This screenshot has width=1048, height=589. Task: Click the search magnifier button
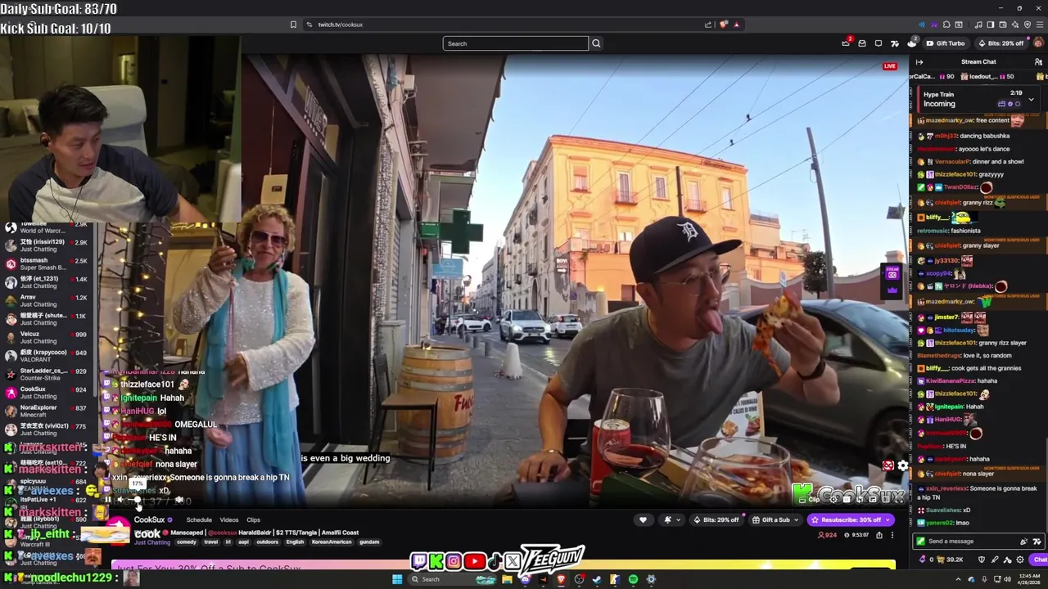pos(596,43)
